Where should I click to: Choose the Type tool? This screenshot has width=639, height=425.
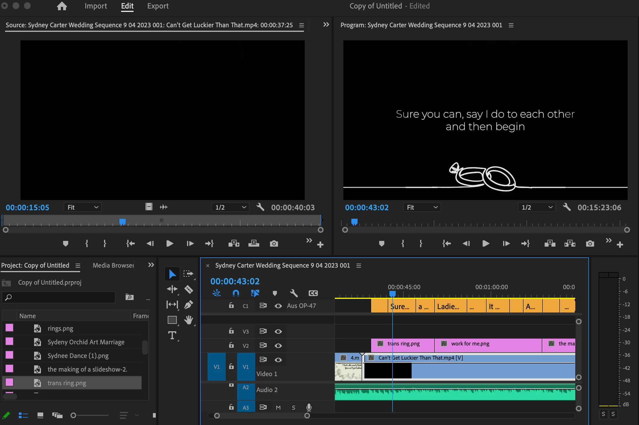[172, 335]
